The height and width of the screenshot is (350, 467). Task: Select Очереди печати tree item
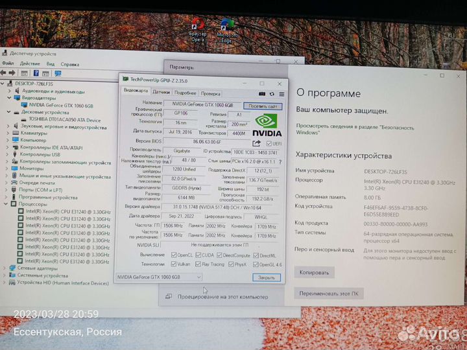click(x=33, y=182)
